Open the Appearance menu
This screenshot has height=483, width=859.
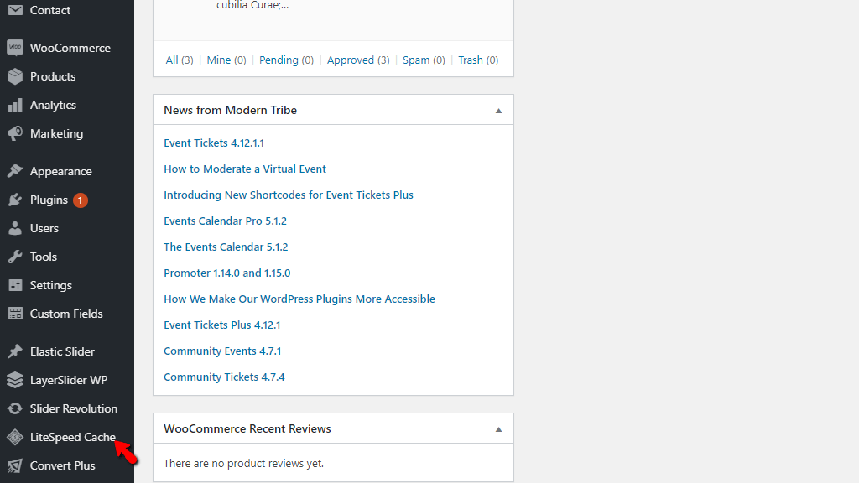(x=60, y=171)
